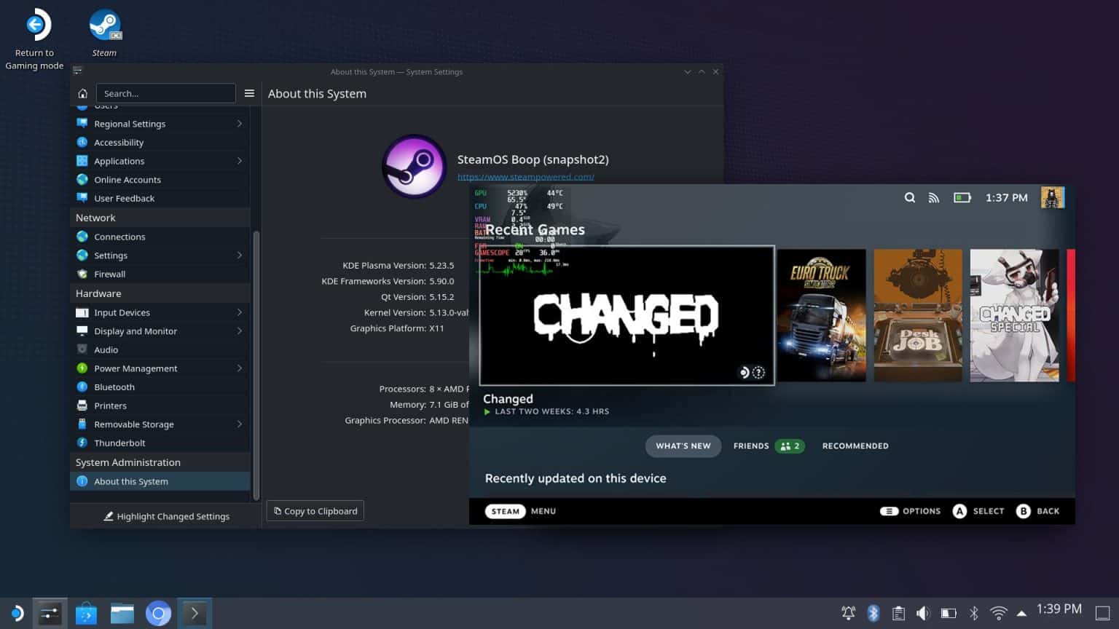Click the Copy to Clipboard button
The image size is (1119, 629).
tap(315, 510)
